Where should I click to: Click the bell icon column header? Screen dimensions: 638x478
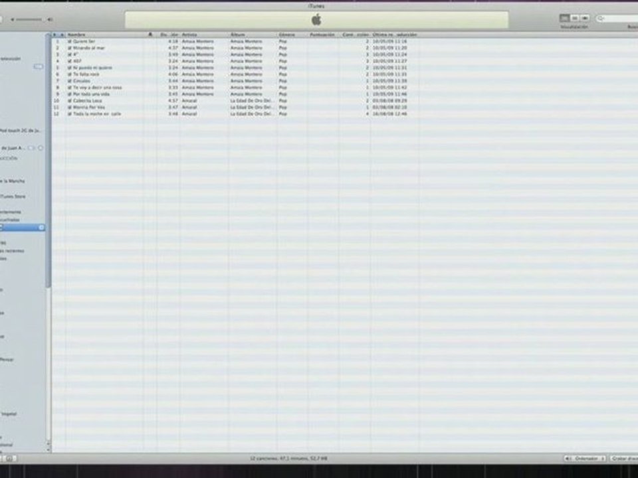tap(150, 35)
